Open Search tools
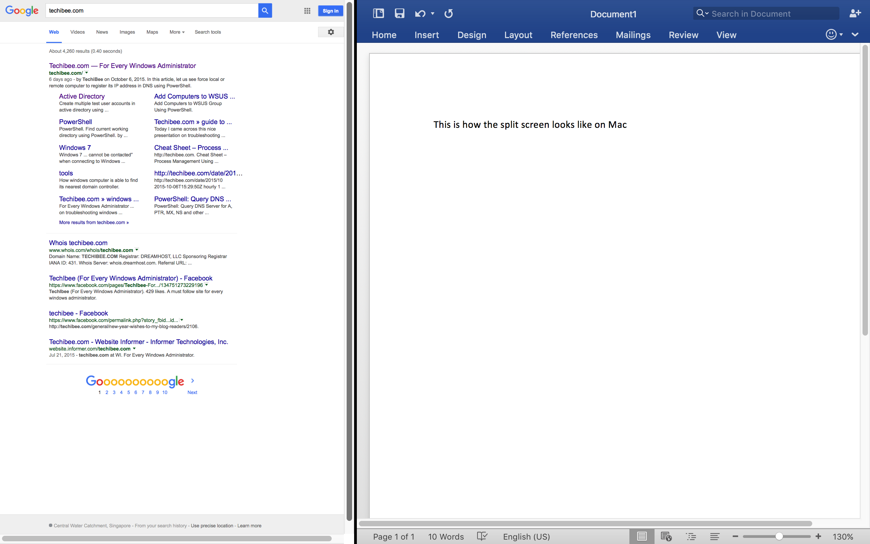 [x=208, y=32]
